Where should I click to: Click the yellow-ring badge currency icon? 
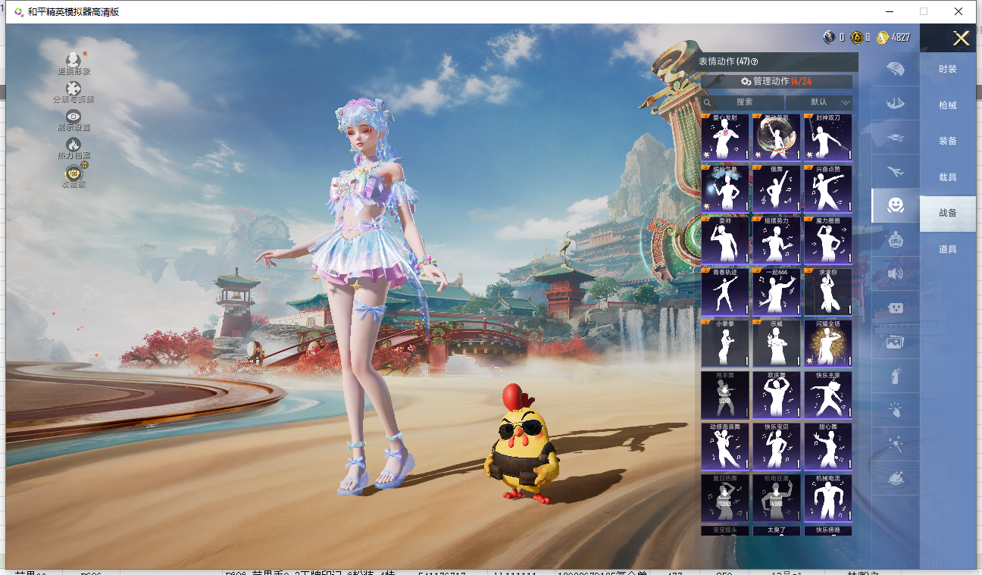click(856, 37)
